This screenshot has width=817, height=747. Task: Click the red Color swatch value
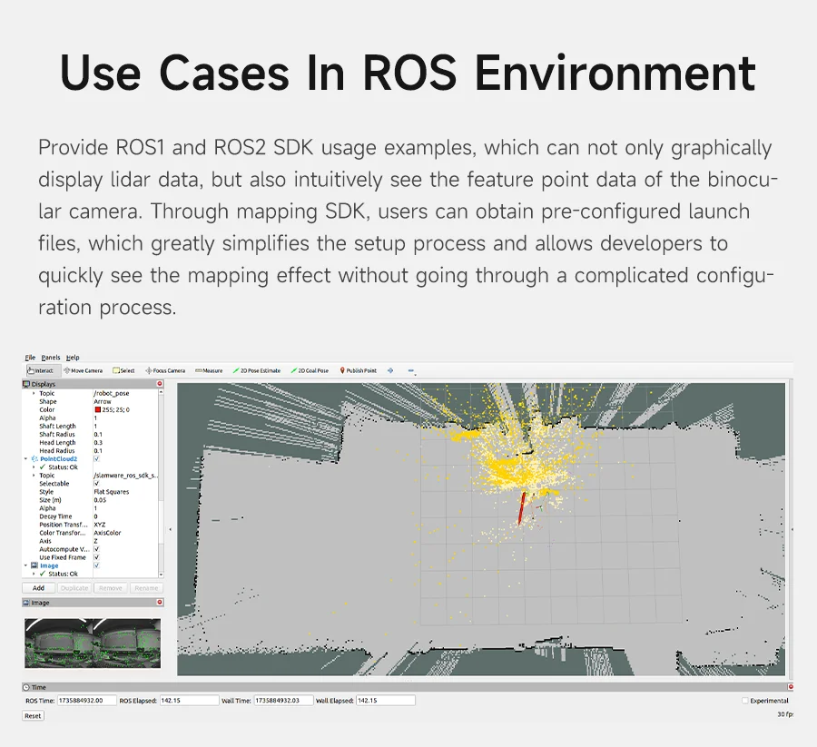click(x=98, y=410)
